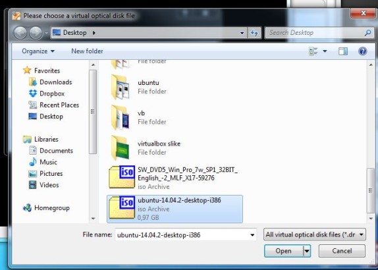Click the refresh location icon
The height and width of the screenshot is (270, 378).
pos(254,32)
